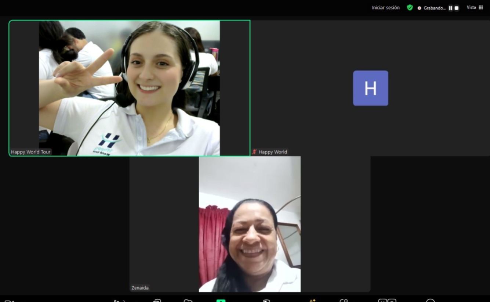Pause the meeting recording
Viewport: 490px width, 302px height.
(x=450, y=8)
